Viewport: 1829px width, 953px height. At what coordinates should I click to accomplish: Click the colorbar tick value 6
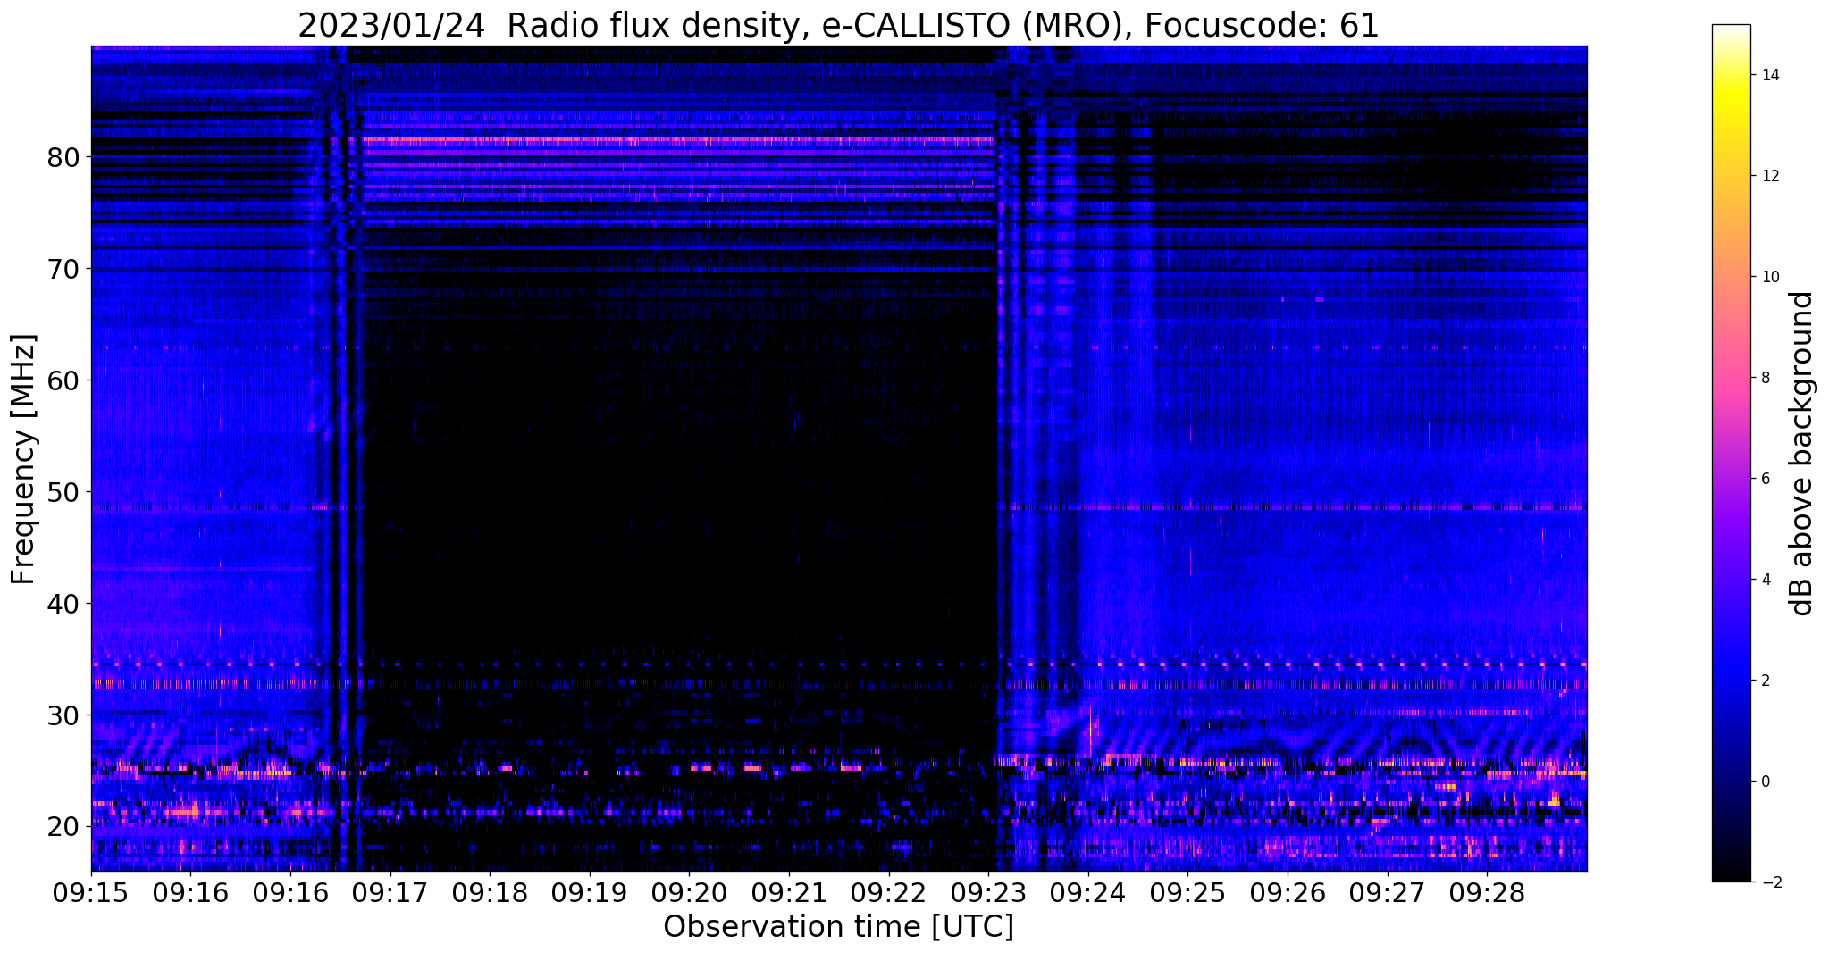[x=1766, y=479]
